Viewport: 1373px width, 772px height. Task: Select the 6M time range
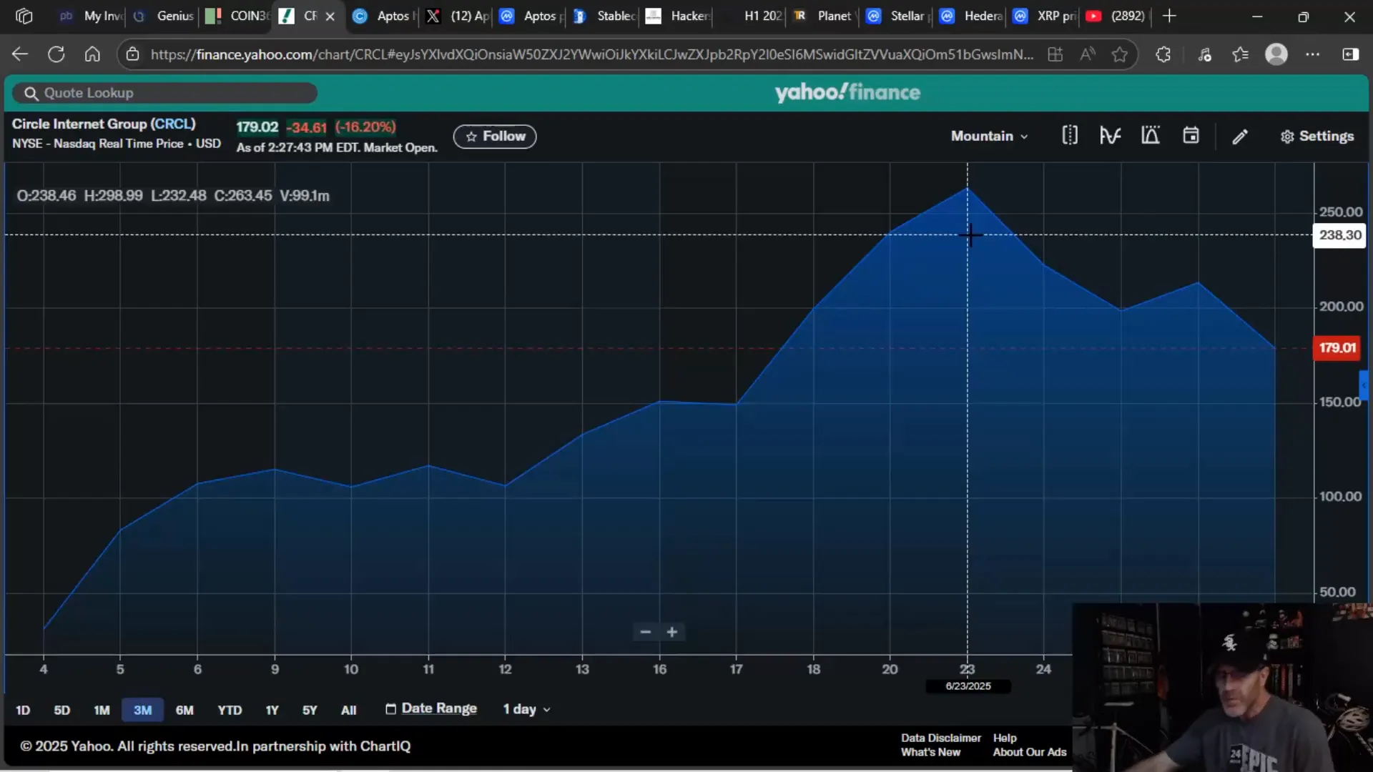pyautogui.click(x=184, y=710)
